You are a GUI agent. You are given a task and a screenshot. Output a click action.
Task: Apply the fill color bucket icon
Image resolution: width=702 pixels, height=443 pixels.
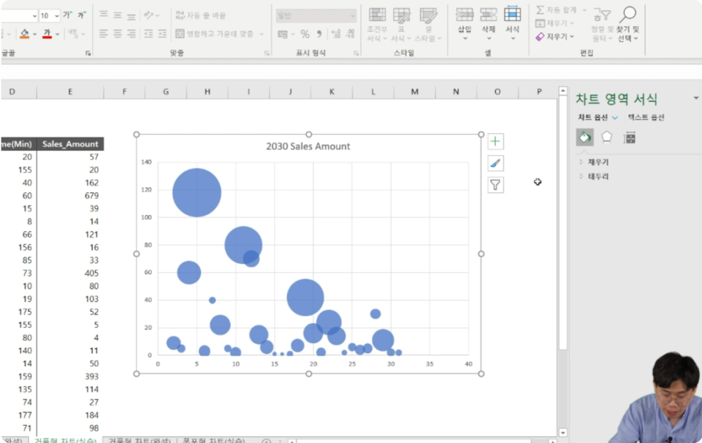[x=25, y=34]
